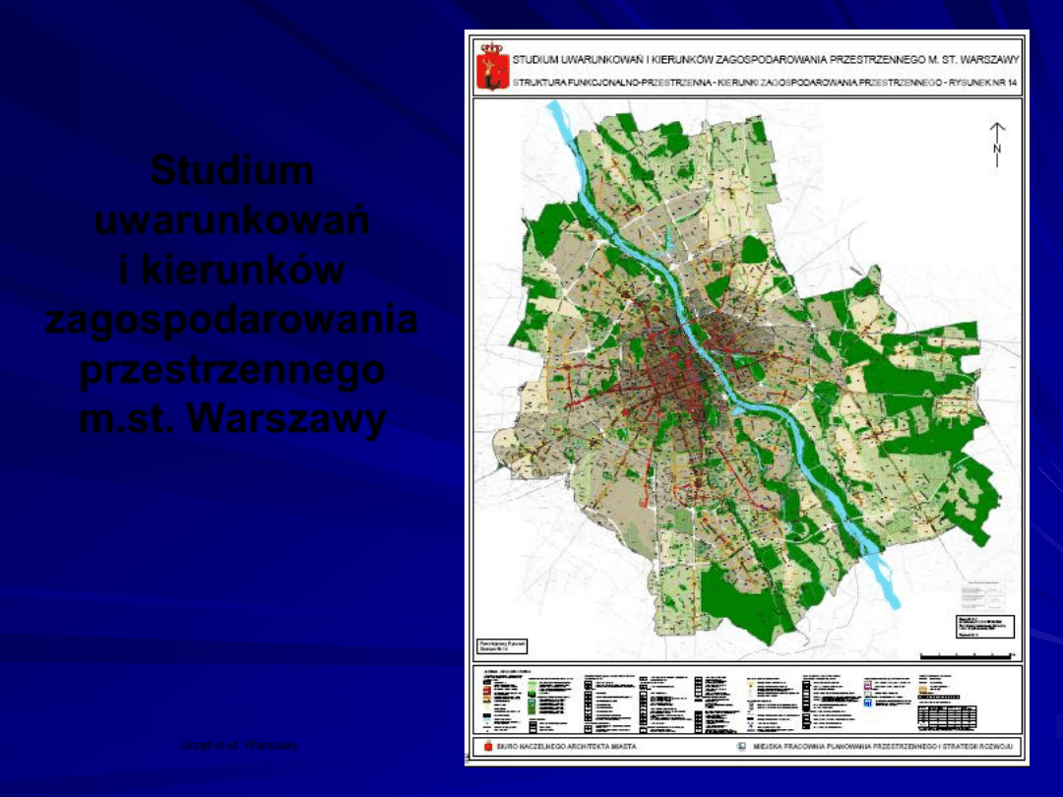
Task: Click 'MIEJSKA PRACOWNIA PLANOWANIA PRZESTRZENNEGO' text
Action: point(883,747)
